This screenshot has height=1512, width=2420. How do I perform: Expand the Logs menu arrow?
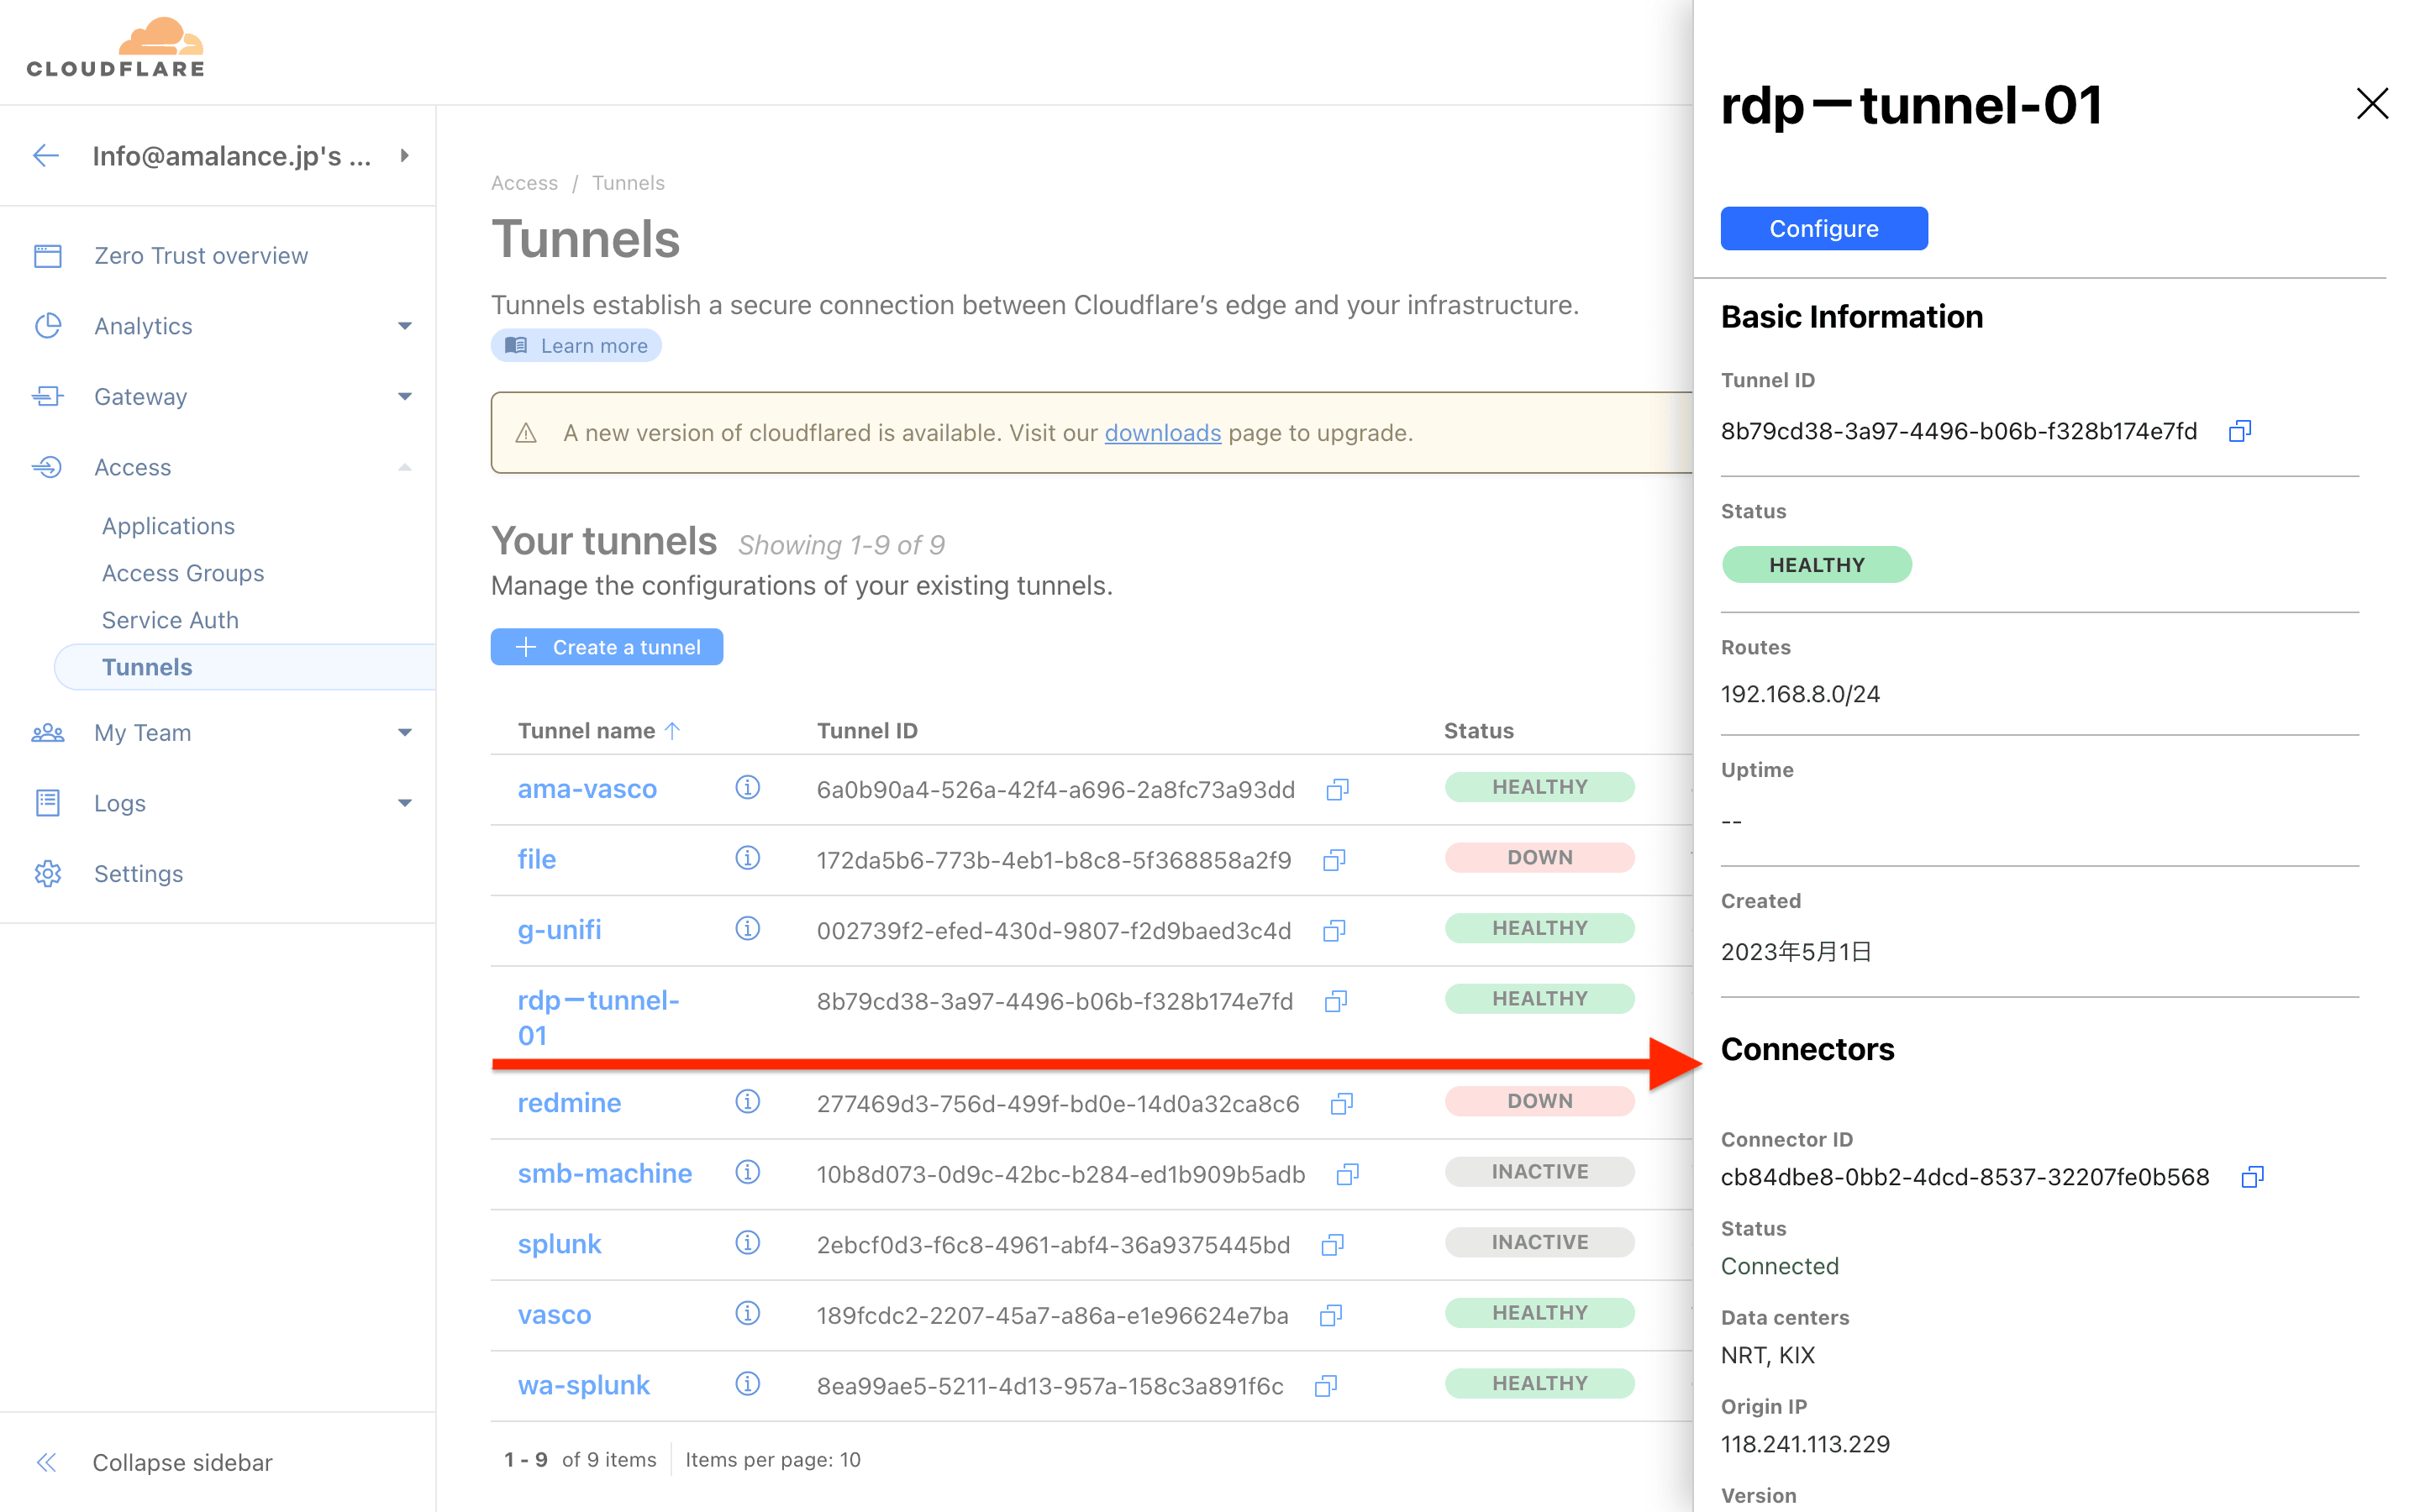pos(404,803)
